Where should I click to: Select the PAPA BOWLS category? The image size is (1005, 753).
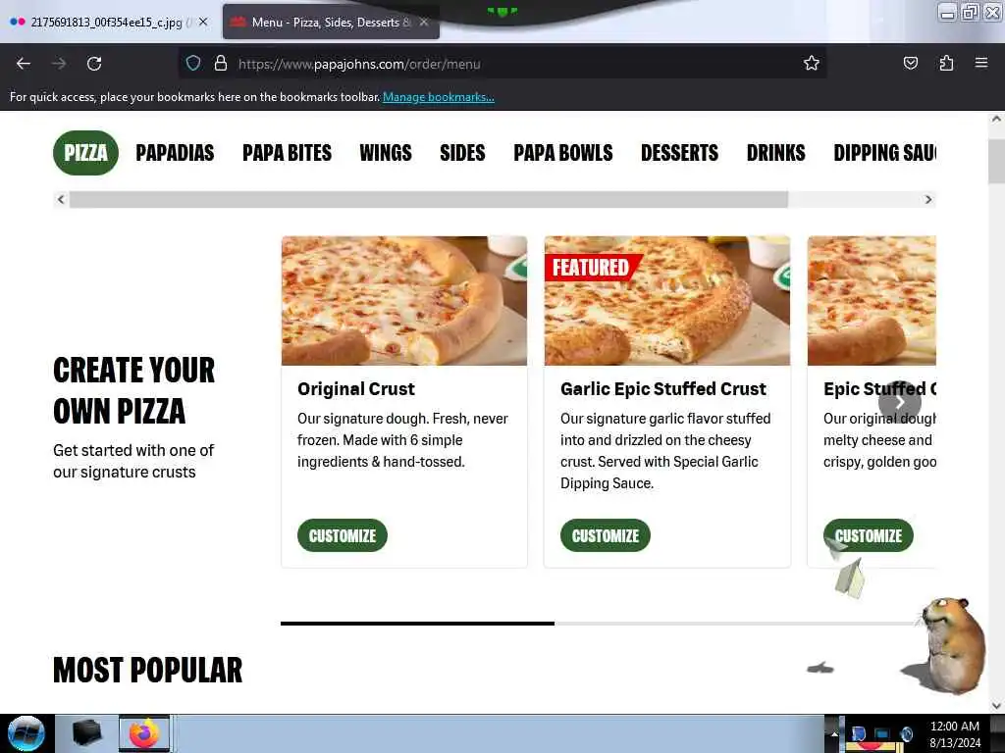point(563,153)
